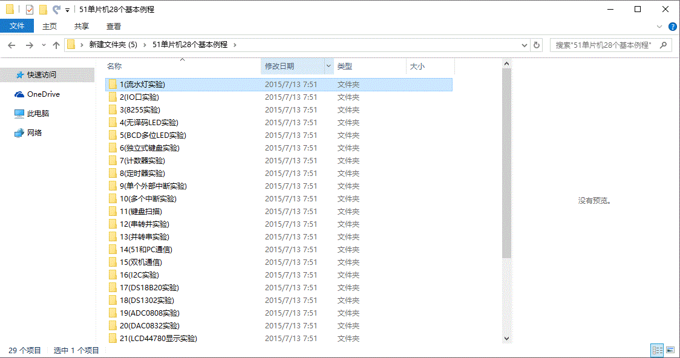Viewport: 680px width, 358px height.
Task: Open the address bar history dropdown
Action: 524,45
